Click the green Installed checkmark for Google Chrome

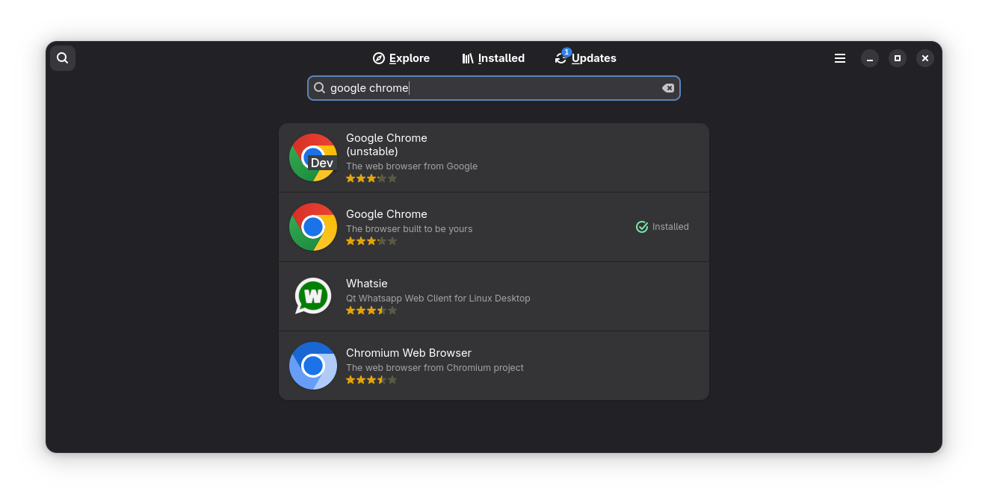tap(641, 227)
